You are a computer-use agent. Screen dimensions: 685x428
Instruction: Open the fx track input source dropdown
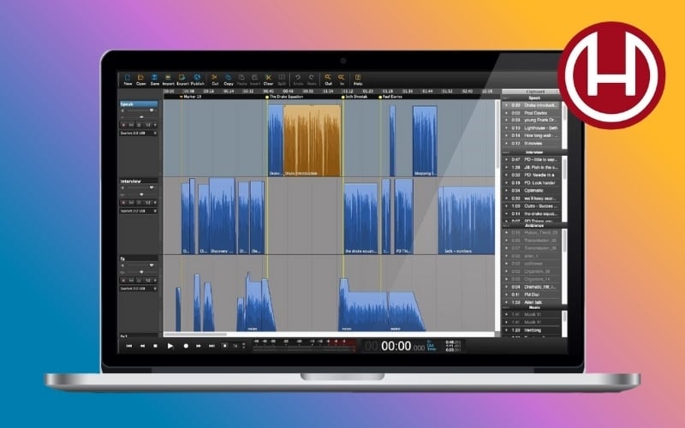pos(138,288)
